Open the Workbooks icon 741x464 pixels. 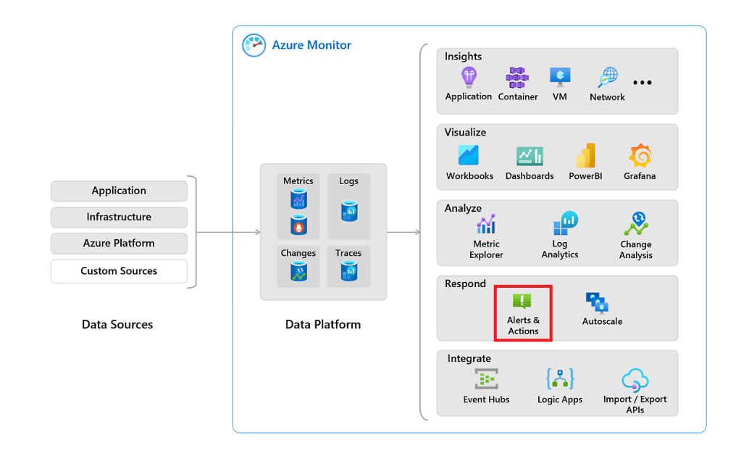(469, 155)
